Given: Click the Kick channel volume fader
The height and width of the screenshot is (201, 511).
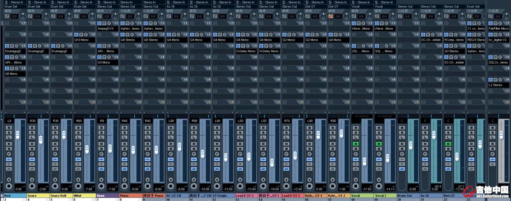Looking at the screenshot, I should pos(18,135).
